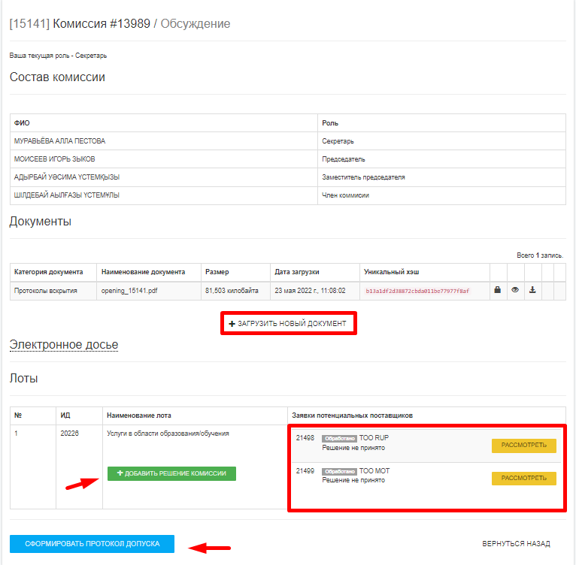
Task: Click the lock icon for opening_15141.pdf
Action: point(497,290)
